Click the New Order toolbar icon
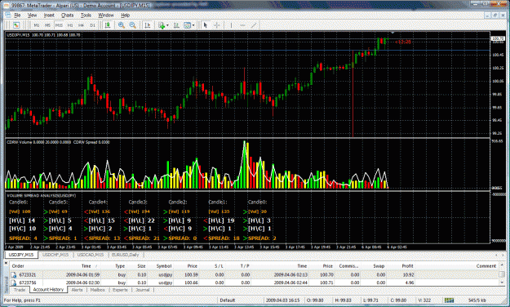This screenshot has height=307, width=510. coord(16,25)
